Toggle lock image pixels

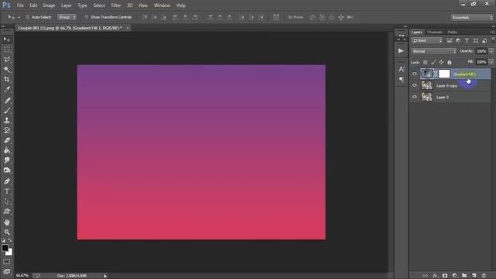pyautogui.click(x=433, y=62)
